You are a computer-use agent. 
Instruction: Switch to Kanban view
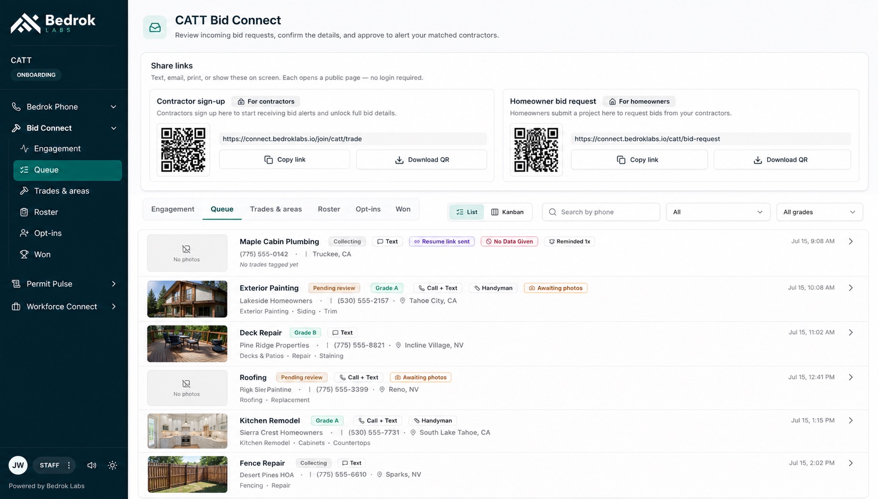507,212
